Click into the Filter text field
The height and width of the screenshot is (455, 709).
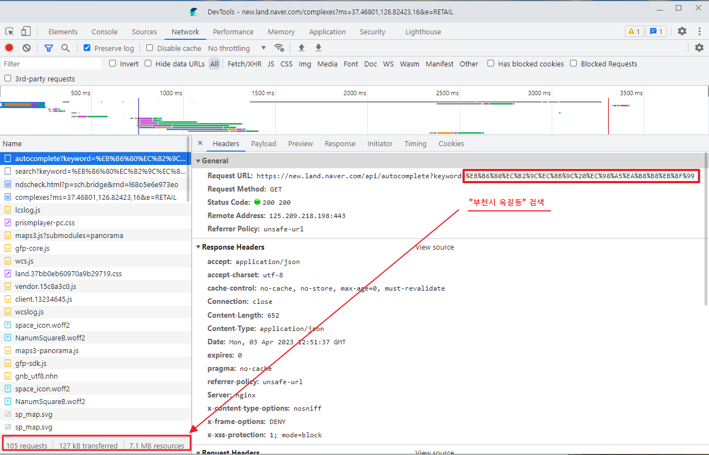tap(52, 64)
